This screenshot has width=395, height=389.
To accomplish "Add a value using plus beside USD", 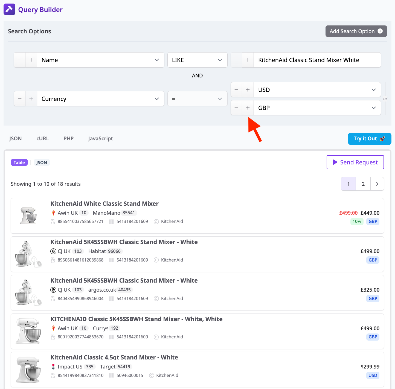I will click(248, 90).
